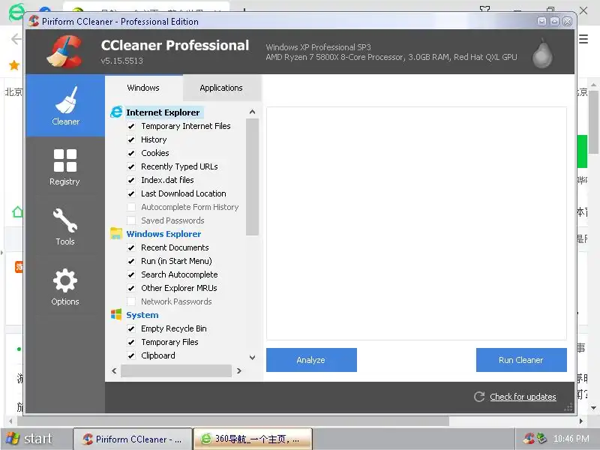Select the System category header
The height and width of the screenshot is (450, 600).
(142, 315)
